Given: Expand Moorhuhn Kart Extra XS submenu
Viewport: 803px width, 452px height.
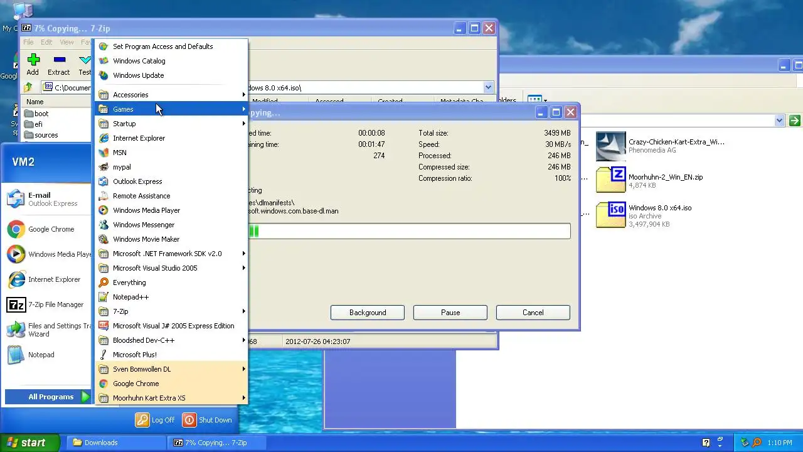Looking at the screenshot, I should tap(171, 398).
